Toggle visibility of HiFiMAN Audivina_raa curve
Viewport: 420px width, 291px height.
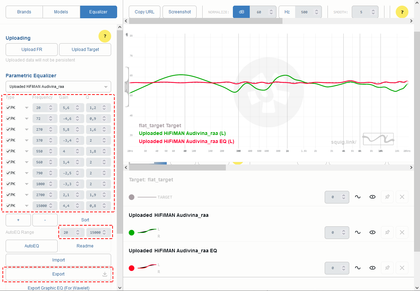(372, 232)
